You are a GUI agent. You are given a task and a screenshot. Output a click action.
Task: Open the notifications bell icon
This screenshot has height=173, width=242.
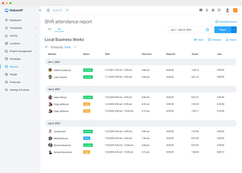(x=207, y=10)
